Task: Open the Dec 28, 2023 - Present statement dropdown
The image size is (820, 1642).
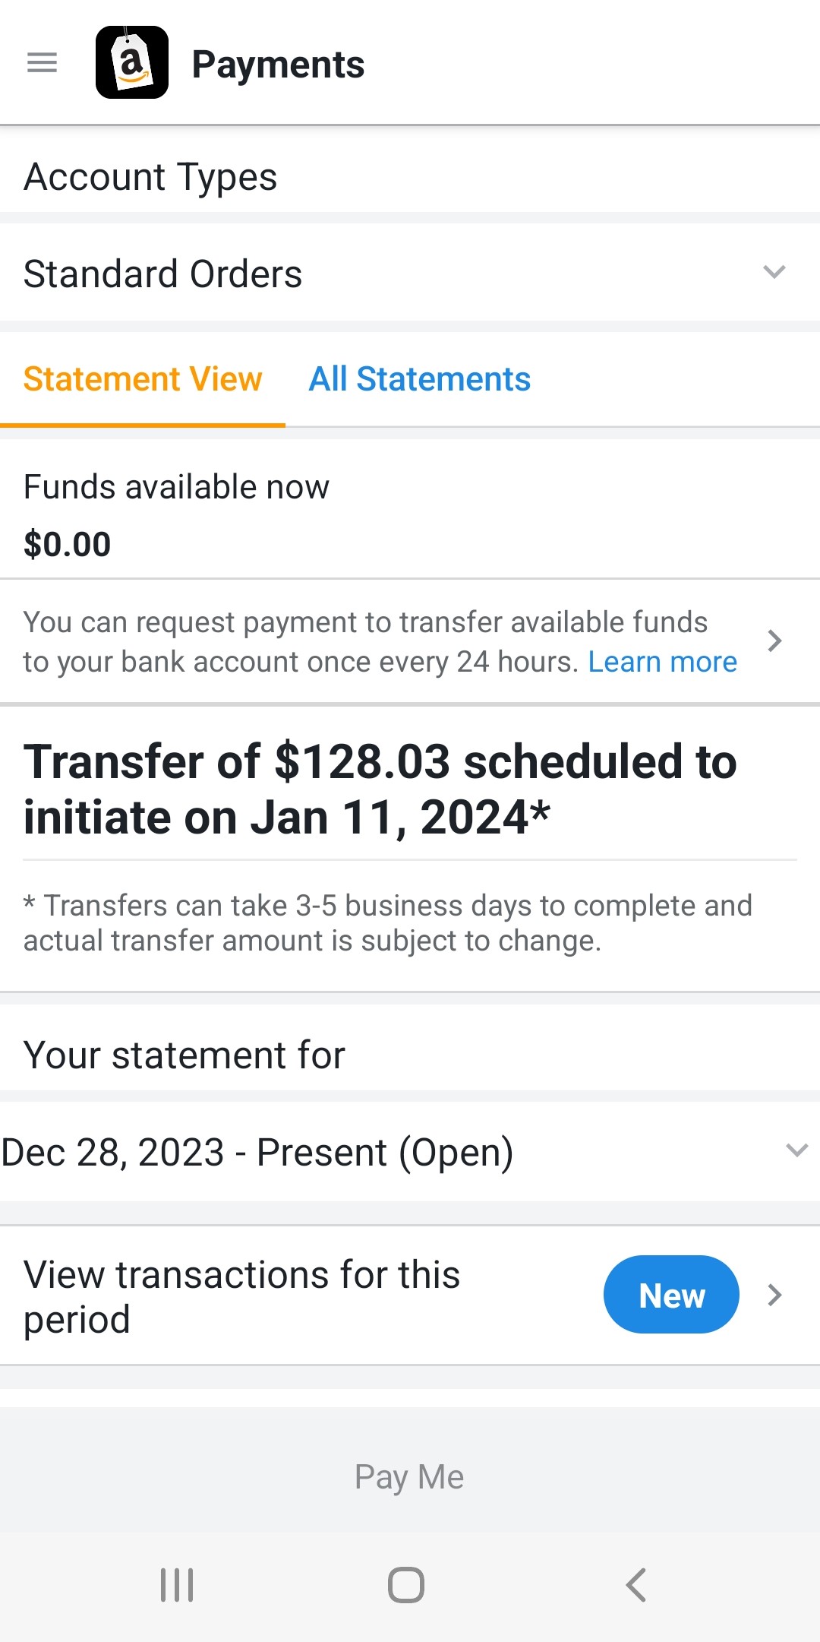Action: 410,1152
